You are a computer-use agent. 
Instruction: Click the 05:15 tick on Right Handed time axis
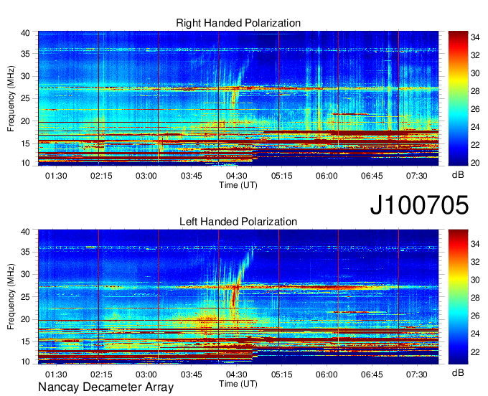tap(281, 176)
